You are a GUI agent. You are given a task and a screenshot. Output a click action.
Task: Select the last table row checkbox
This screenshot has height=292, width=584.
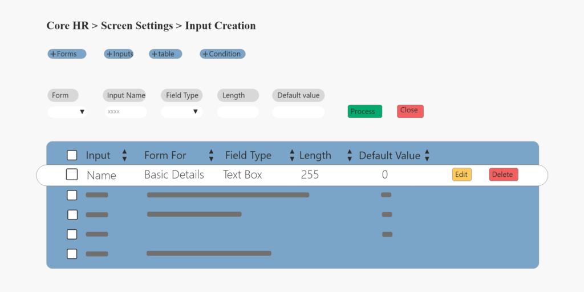72,254
